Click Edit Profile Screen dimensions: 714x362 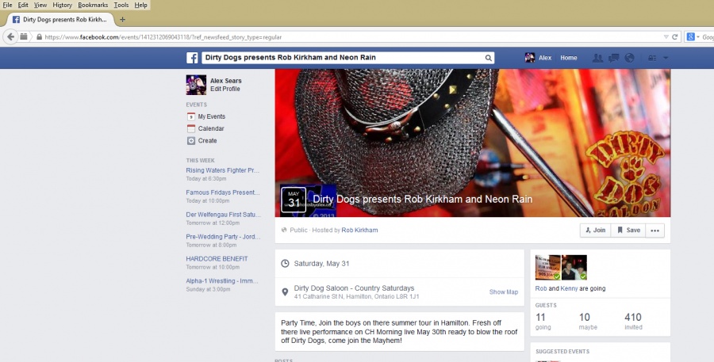(225, 89)
